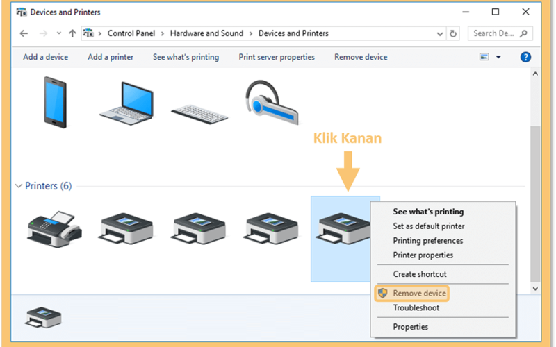Open the address bar history dropdown
556x347 pixels.
440,34
